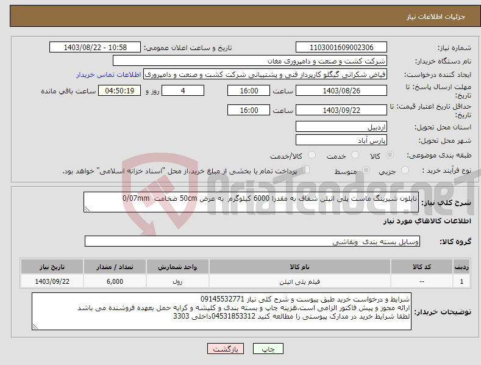Click the اطلاعات کالاهای مورد نیاز section heading
The height and width of the screenshot is (365, 481).
pyautogui.click(x=427, y=221)
